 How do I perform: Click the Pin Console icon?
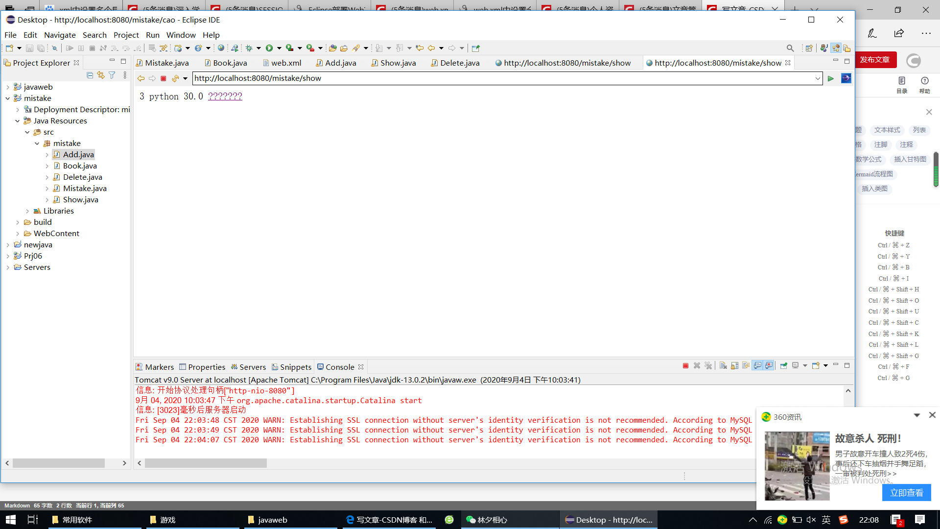784,366
